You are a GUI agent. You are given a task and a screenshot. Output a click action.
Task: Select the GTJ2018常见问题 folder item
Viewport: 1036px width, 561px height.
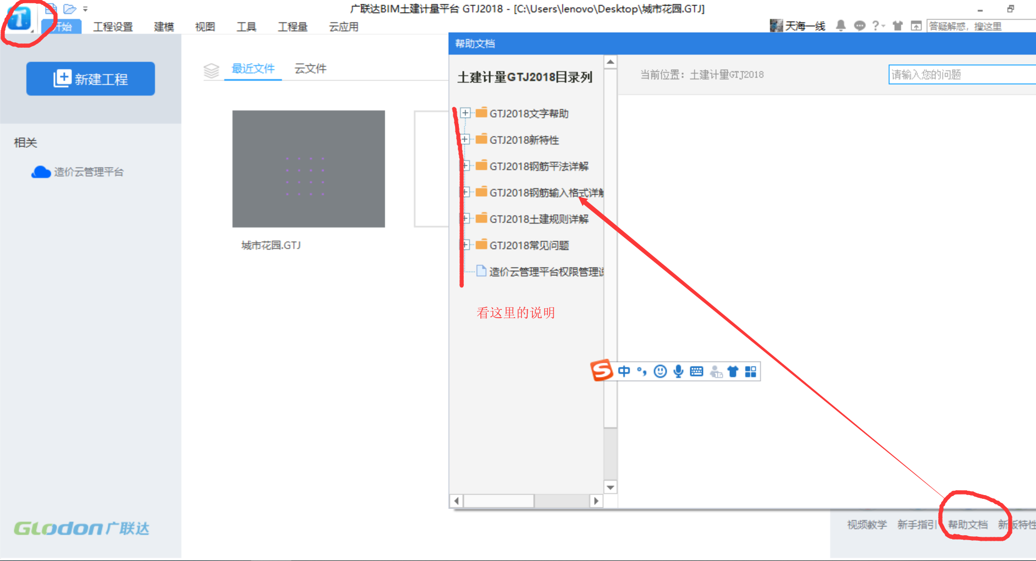tap(523, 245)
